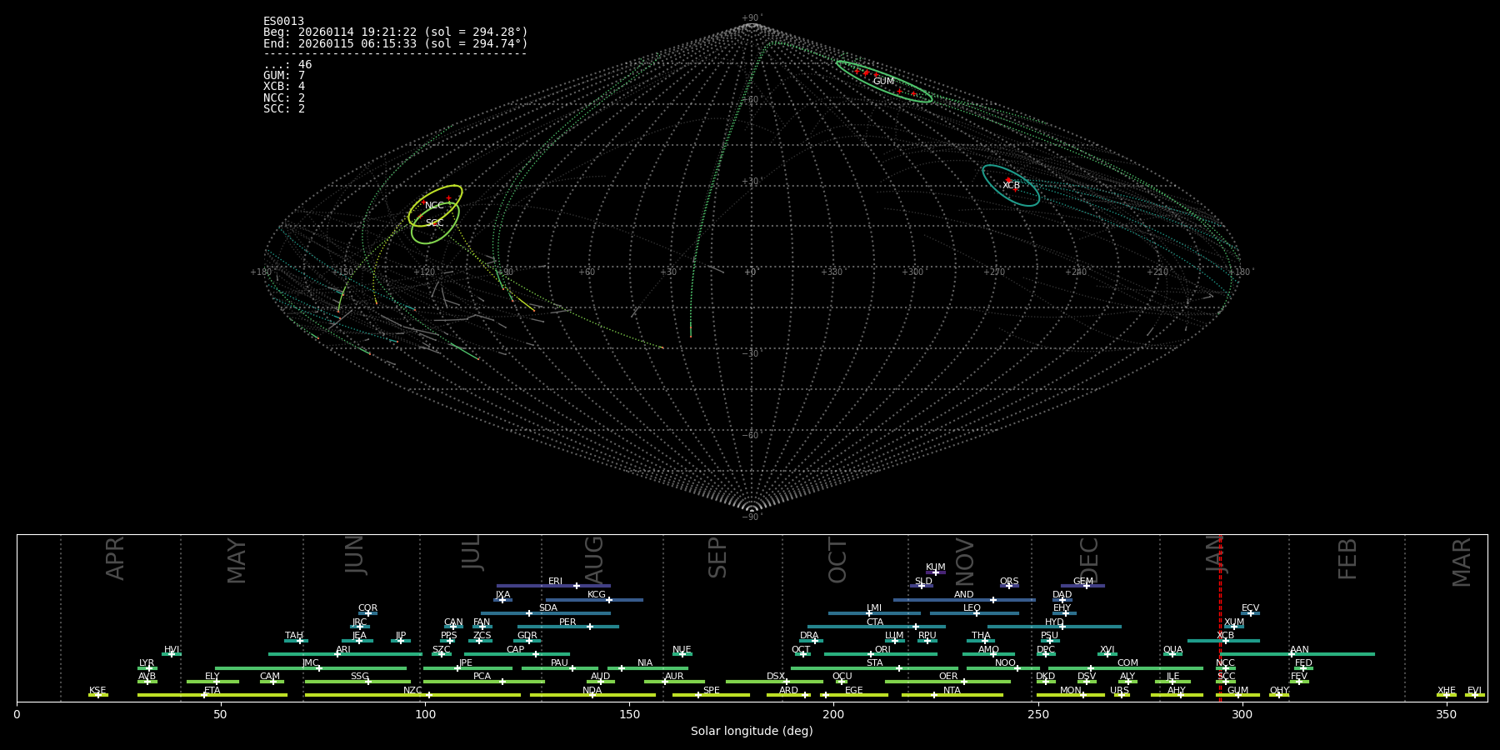Click the ORI shower peak cross marker
Screen dimensions: 1500x750
click(871, 654)
